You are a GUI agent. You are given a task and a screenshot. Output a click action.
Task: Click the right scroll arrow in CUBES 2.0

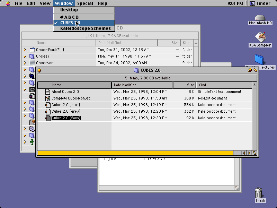tap(249, 153)
